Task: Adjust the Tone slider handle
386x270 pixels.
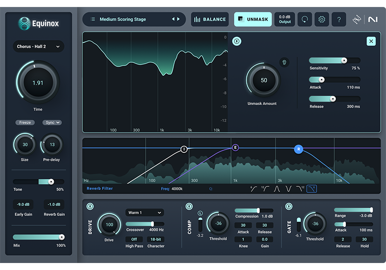Action: 51,182
